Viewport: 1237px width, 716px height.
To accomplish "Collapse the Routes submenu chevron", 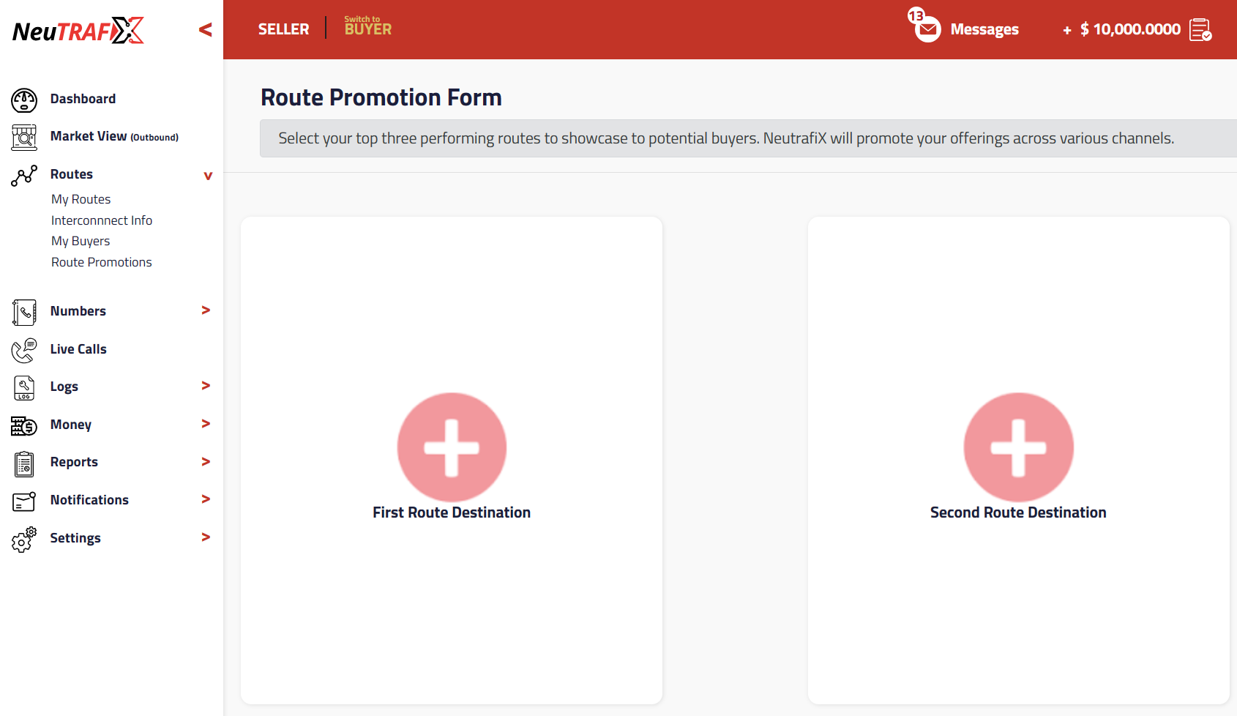I will (208, 176).
